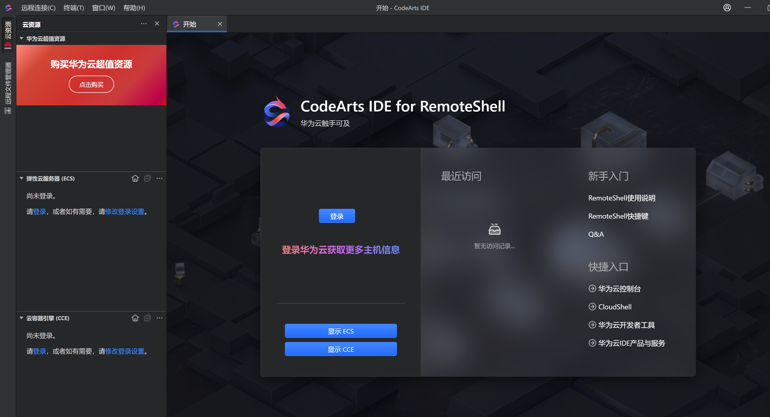Open the Q&A link
The image size is (770, 417).
[596, 234]
